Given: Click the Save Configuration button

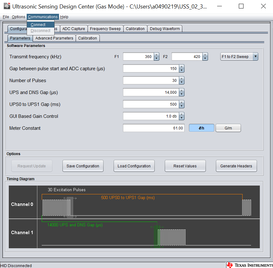Looking at the screenshot, I should (83, 166).
